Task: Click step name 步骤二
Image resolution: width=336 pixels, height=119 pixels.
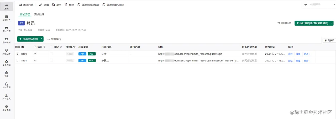Action: click(x=105, y=61)
